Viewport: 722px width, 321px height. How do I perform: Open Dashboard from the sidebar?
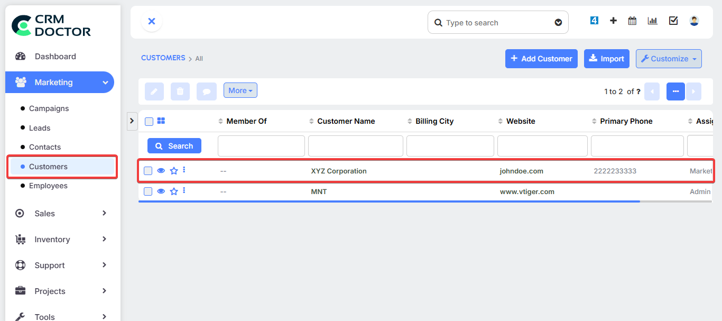pyautogui.click(x=55, y=57)
